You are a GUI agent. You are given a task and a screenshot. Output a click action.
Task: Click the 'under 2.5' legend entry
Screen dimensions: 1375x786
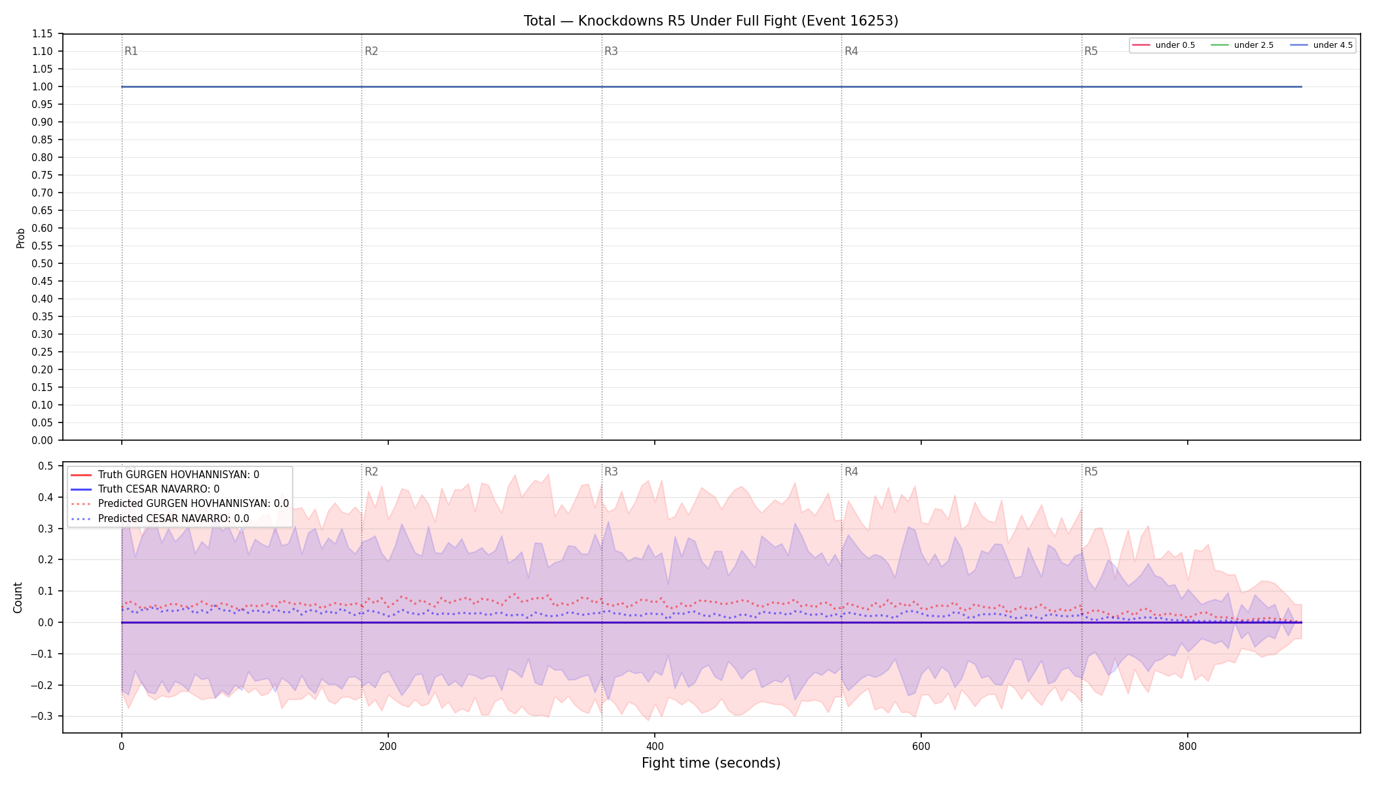[1243, 45]
